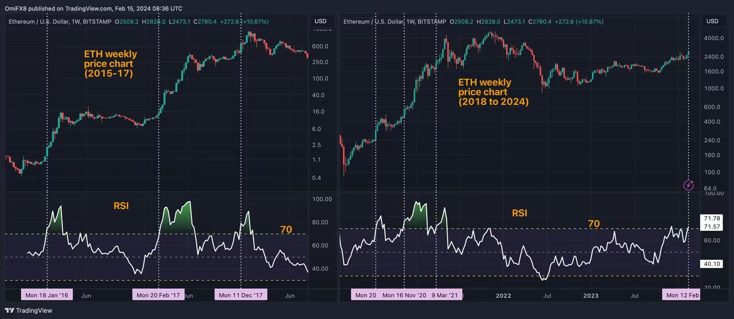Screen dimensions: 734x319
Task: Select the 40.10 RSI value label
Action: tap(712, 264)
